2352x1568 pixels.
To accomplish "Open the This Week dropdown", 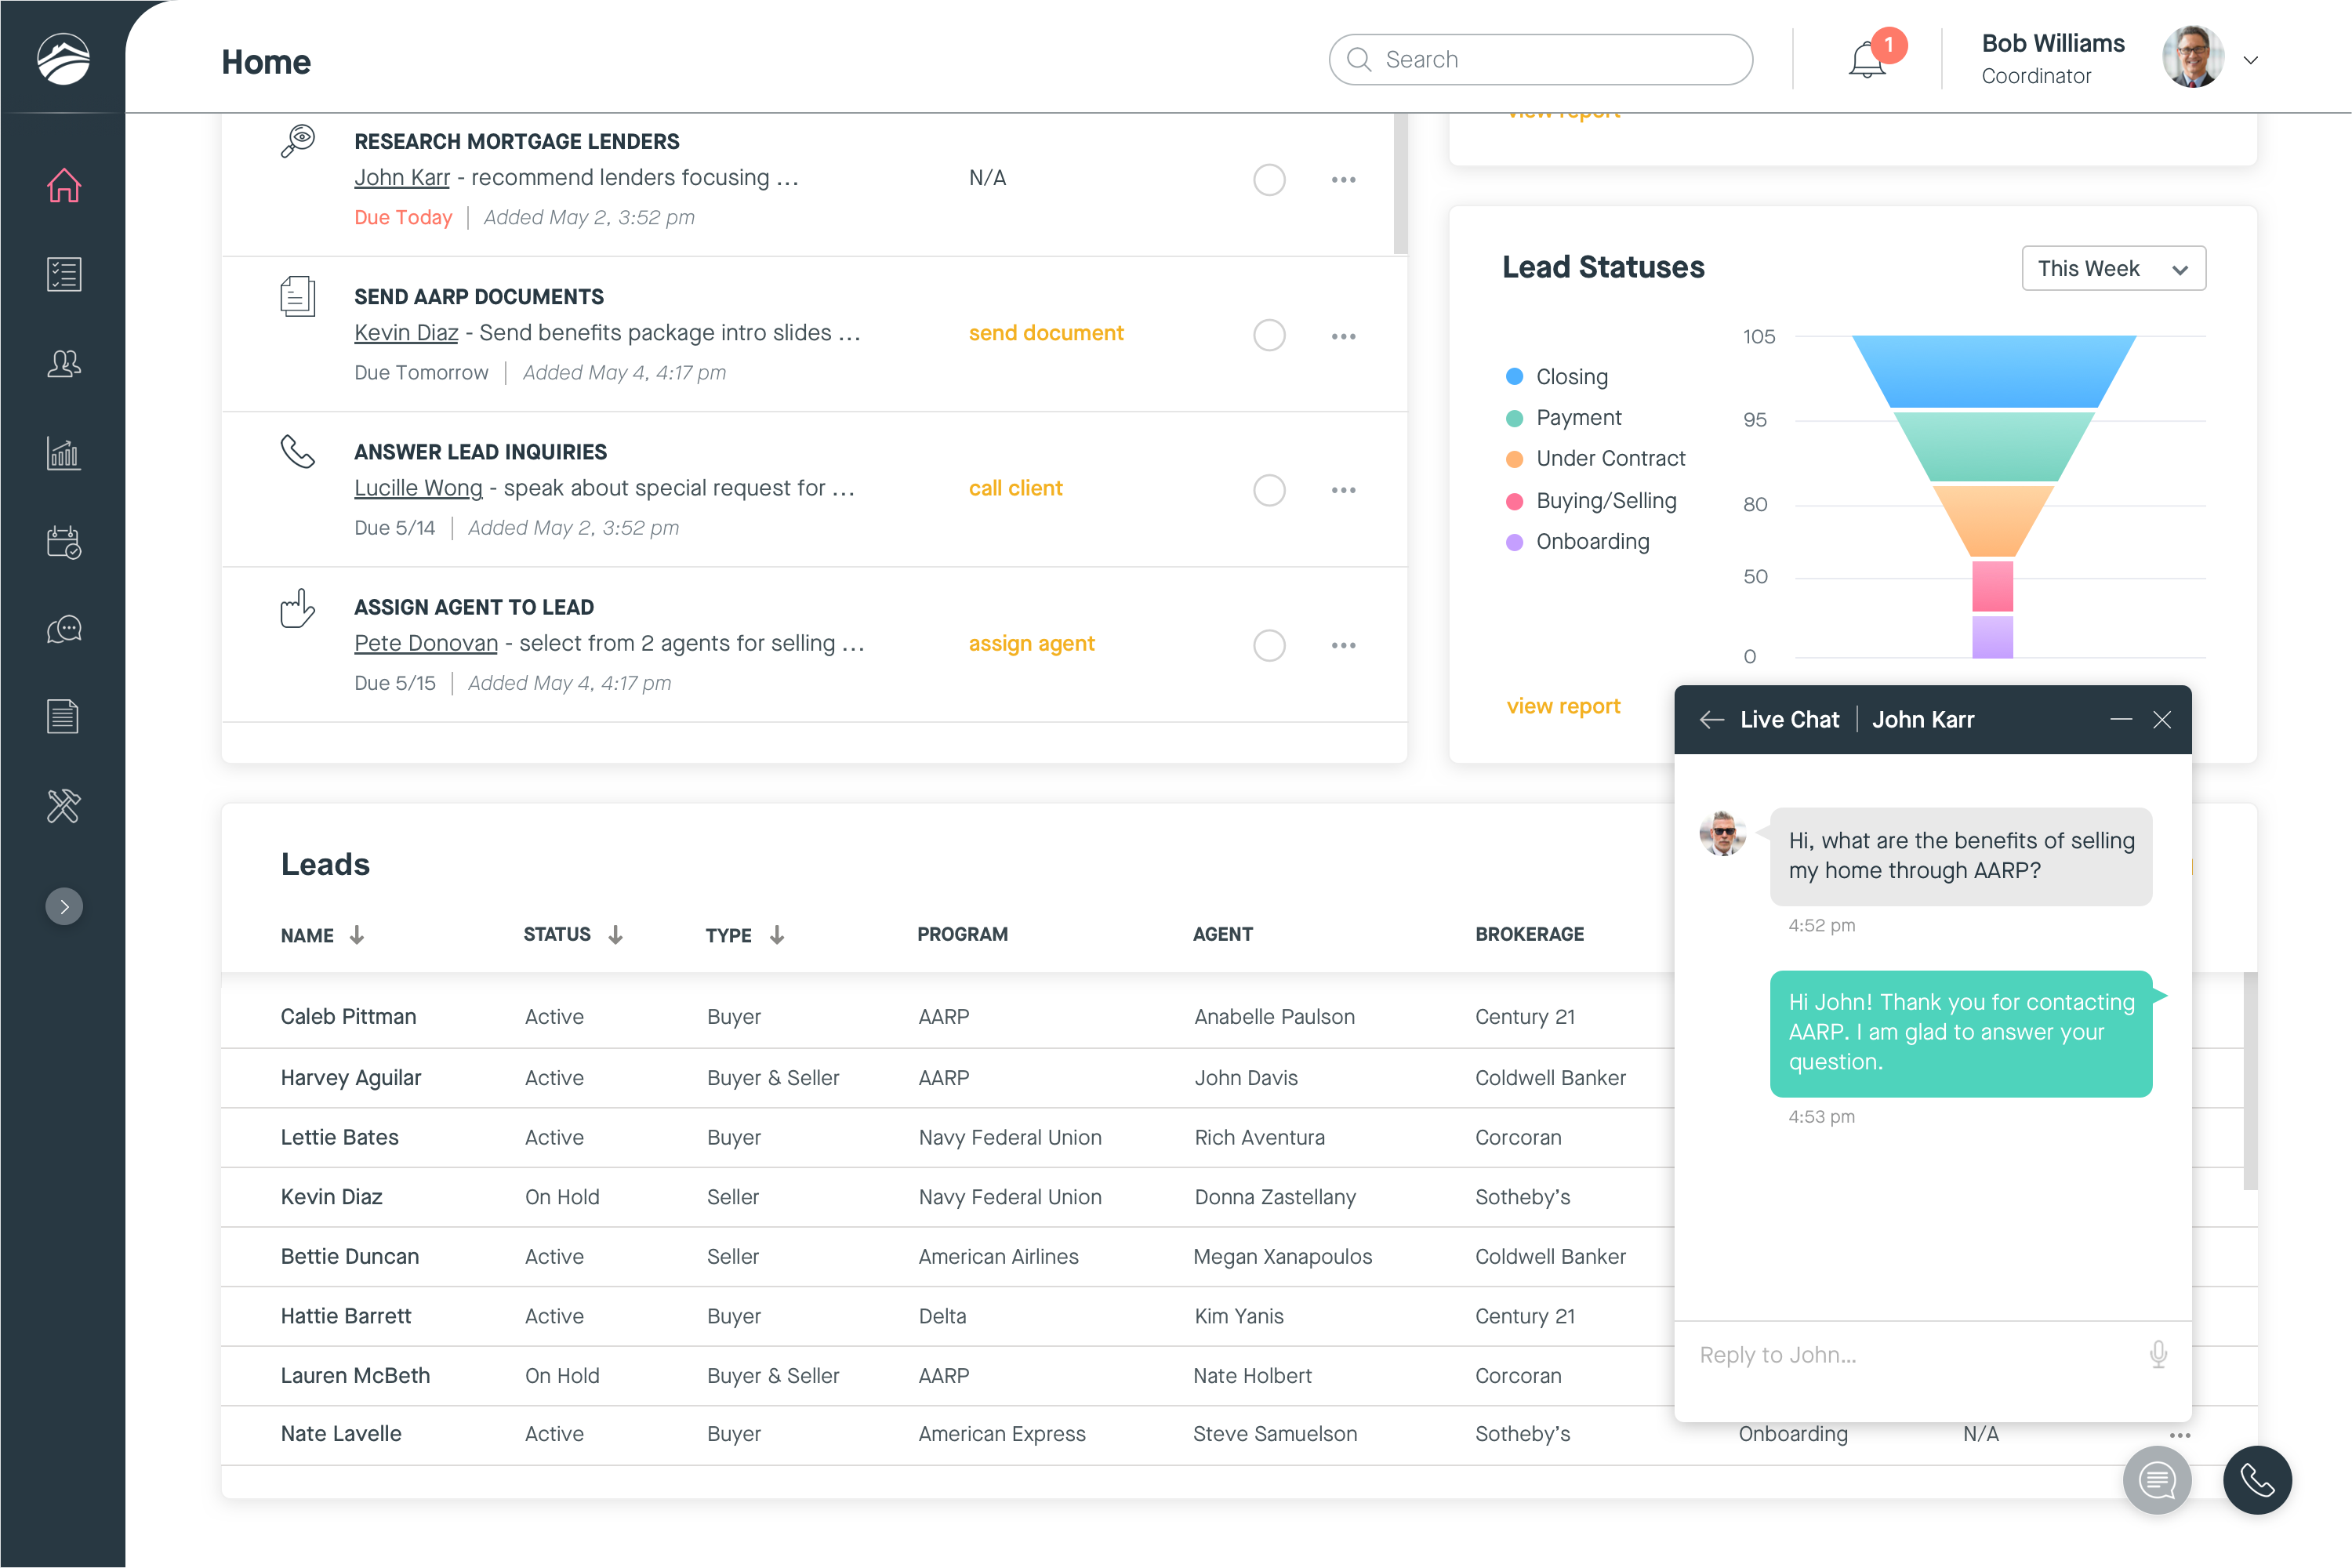I will point(2113,268).
